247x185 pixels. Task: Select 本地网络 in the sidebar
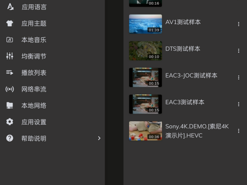pos(52,105)
